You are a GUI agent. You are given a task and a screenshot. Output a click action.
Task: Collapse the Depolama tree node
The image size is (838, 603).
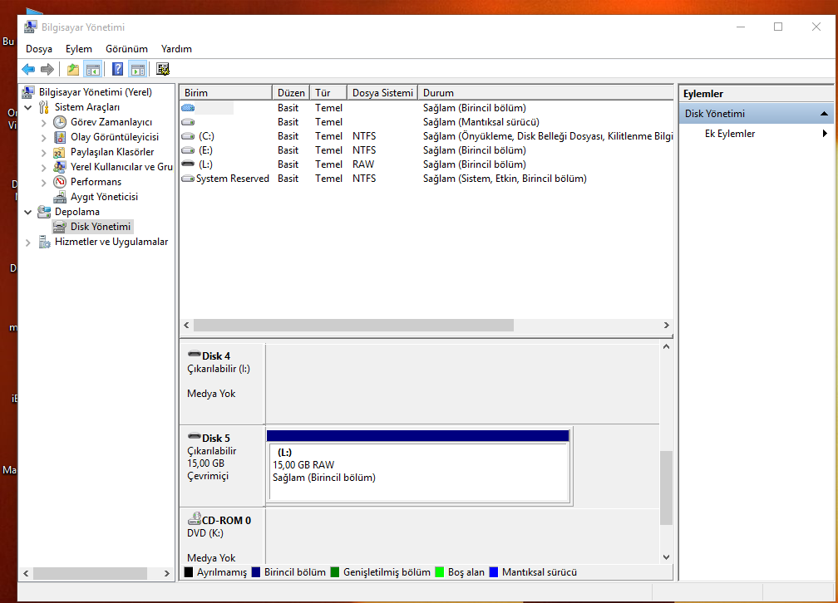pos(28,212)
